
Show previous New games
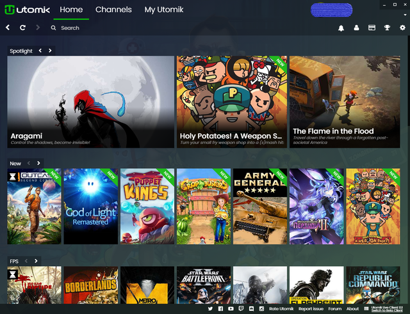tap(29, 163)
